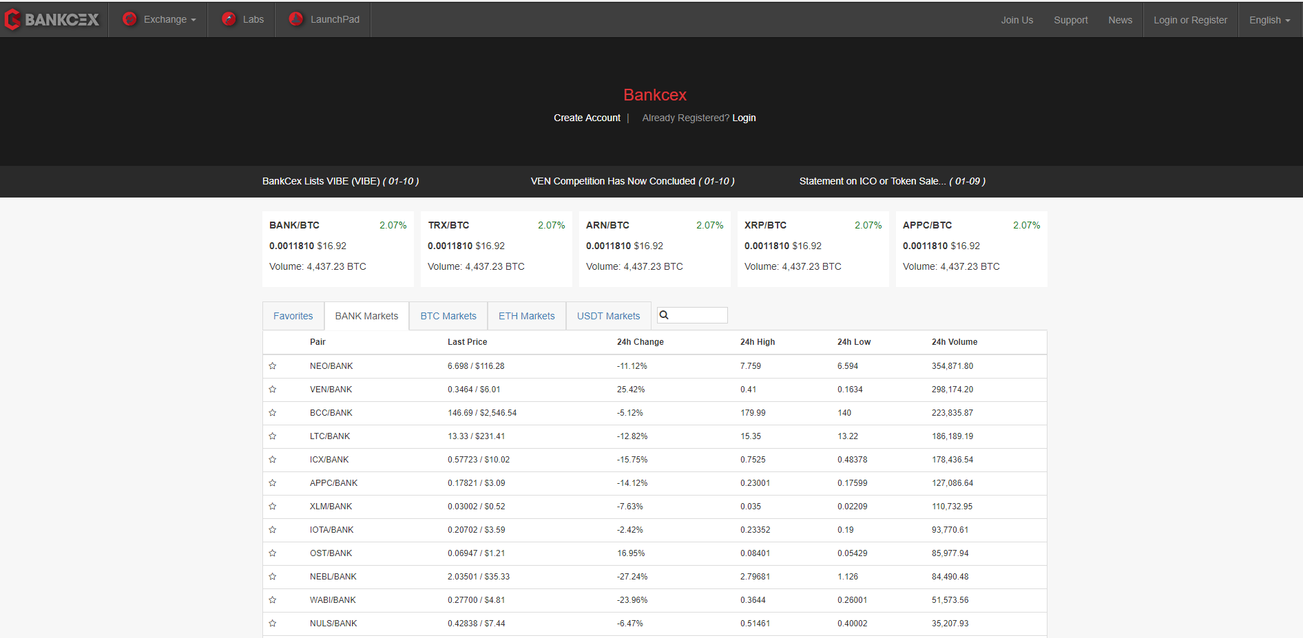
Task: Open the XRP/BTC ticker card
Action: [813, 249]
